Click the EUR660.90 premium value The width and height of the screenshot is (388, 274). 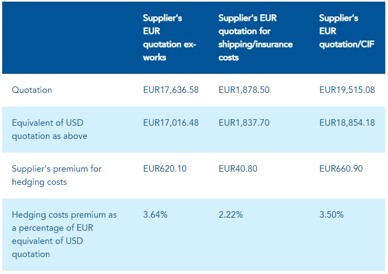pos(341,169)
